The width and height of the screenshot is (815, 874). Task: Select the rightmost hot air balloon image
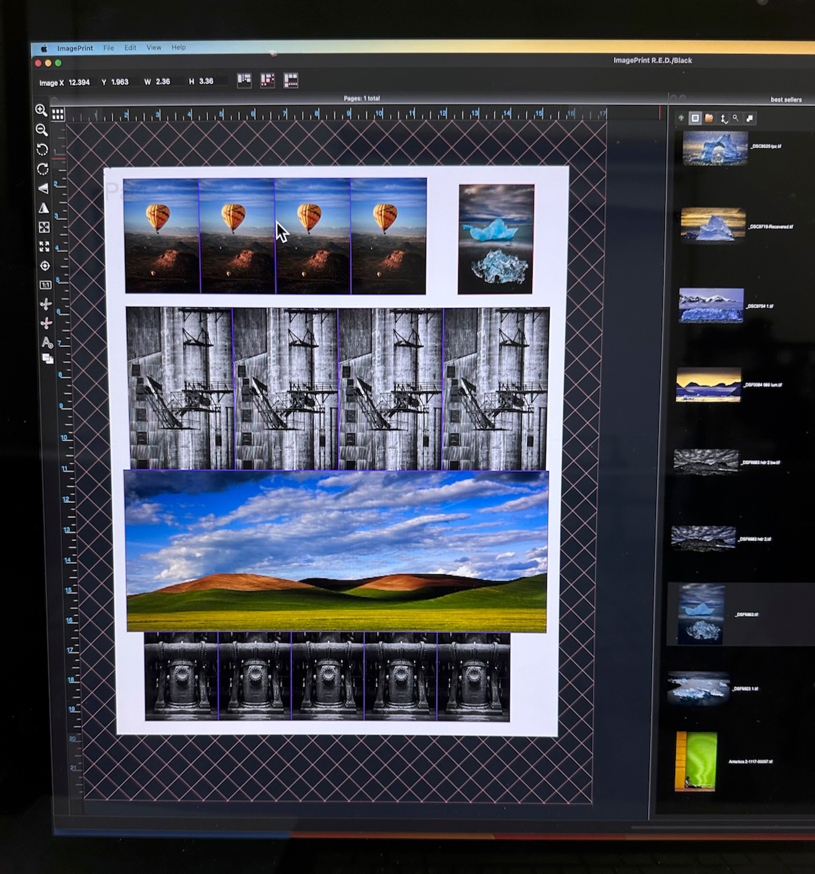pos(389,236)
